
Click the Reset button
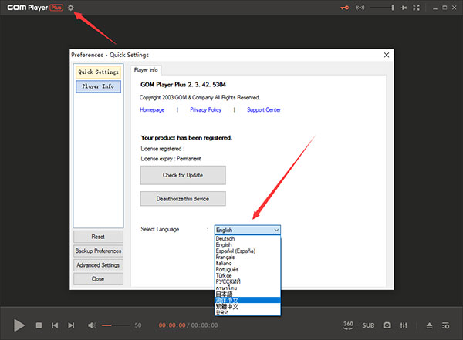click(98, 237)
